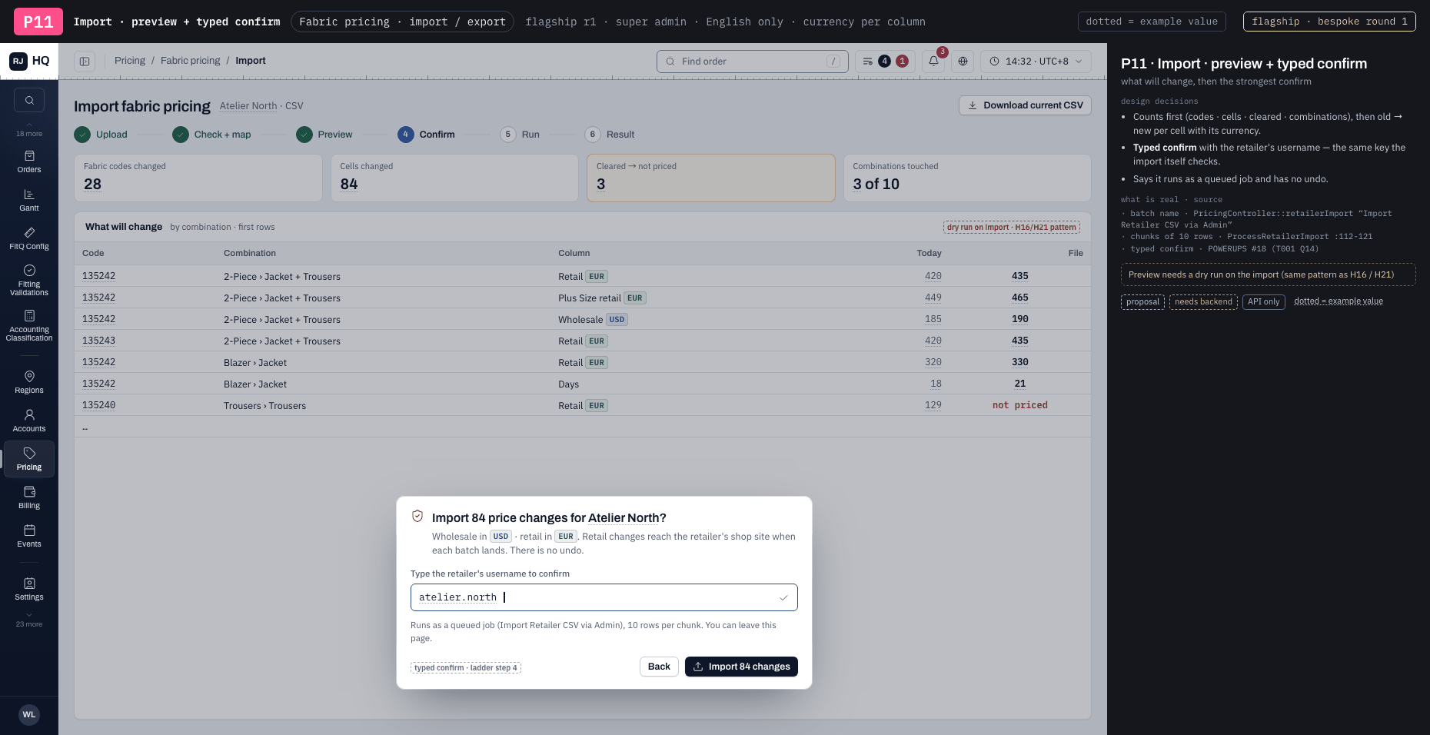Open Regions in the sidebar

click(29, 382)
